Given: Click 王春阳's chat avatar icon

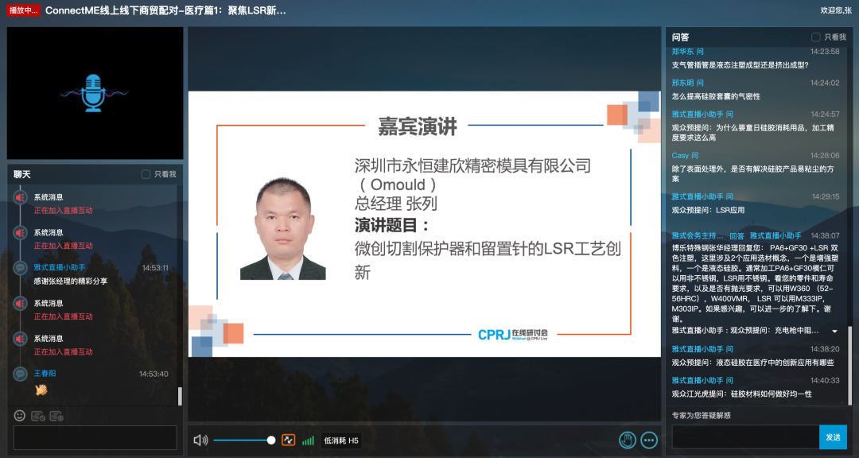Looking at the screenshot, I should 21,374.
